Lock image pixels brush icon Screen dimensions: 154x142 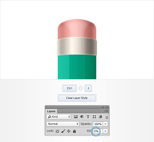(x=63, y=131)
